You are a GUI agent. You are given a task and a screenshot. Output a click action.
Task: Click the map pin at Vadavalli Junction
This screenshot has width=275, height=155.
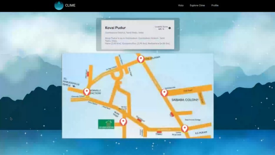coord(86,92)
